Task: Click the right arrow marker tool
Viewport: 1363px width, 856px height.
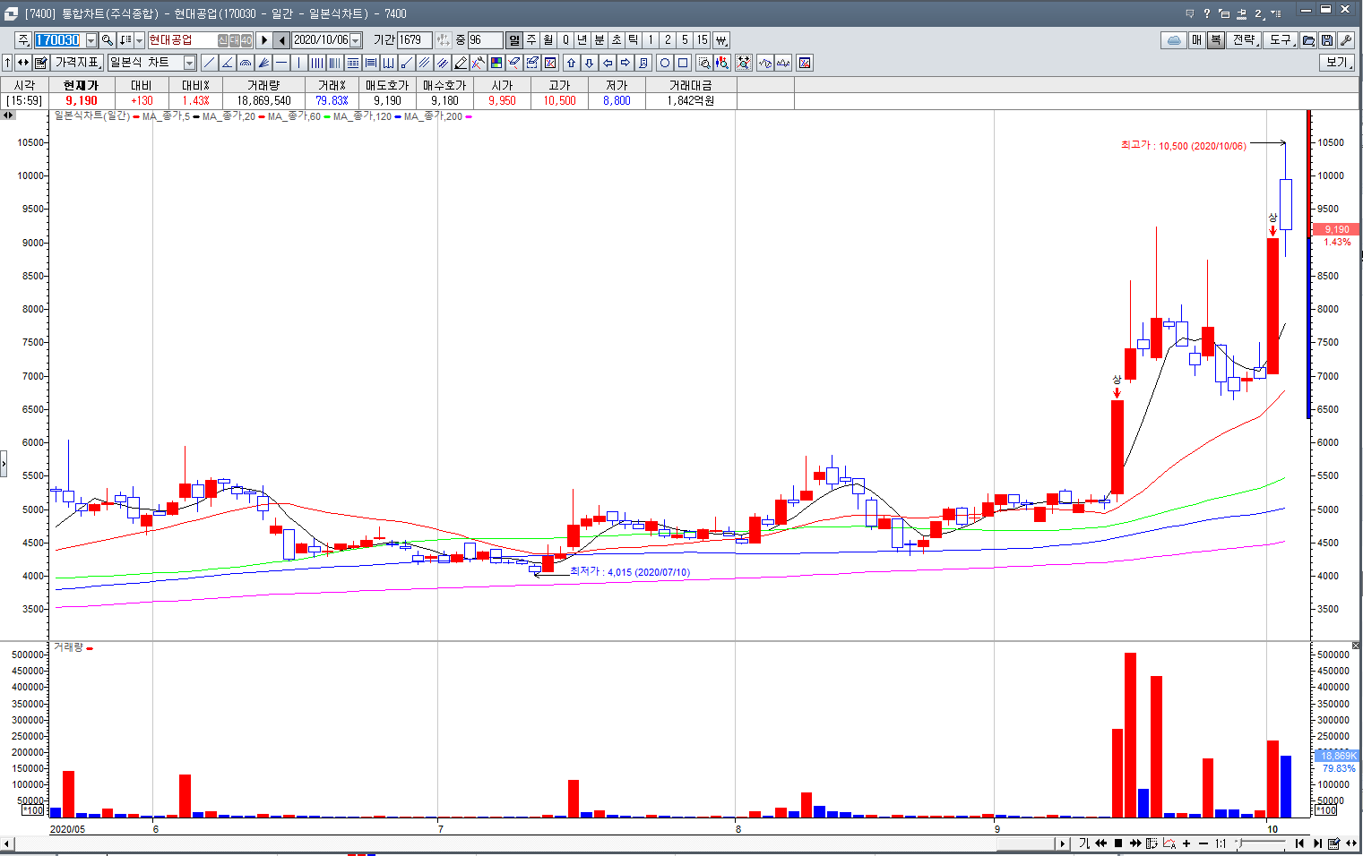Action: click(625, 63)
